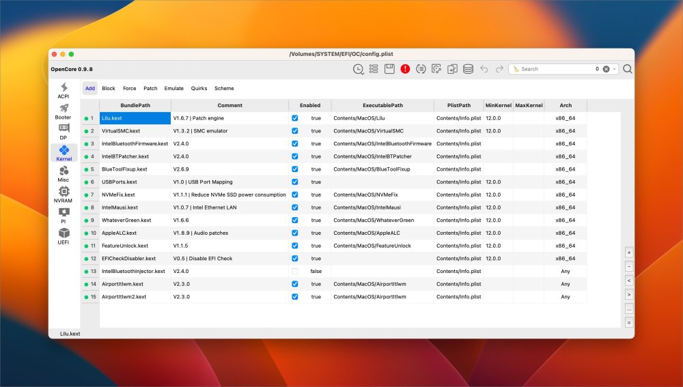Open the ACPI section in sidebar
683x387 pixels.
pyautogui.click(x=64, y=91)
